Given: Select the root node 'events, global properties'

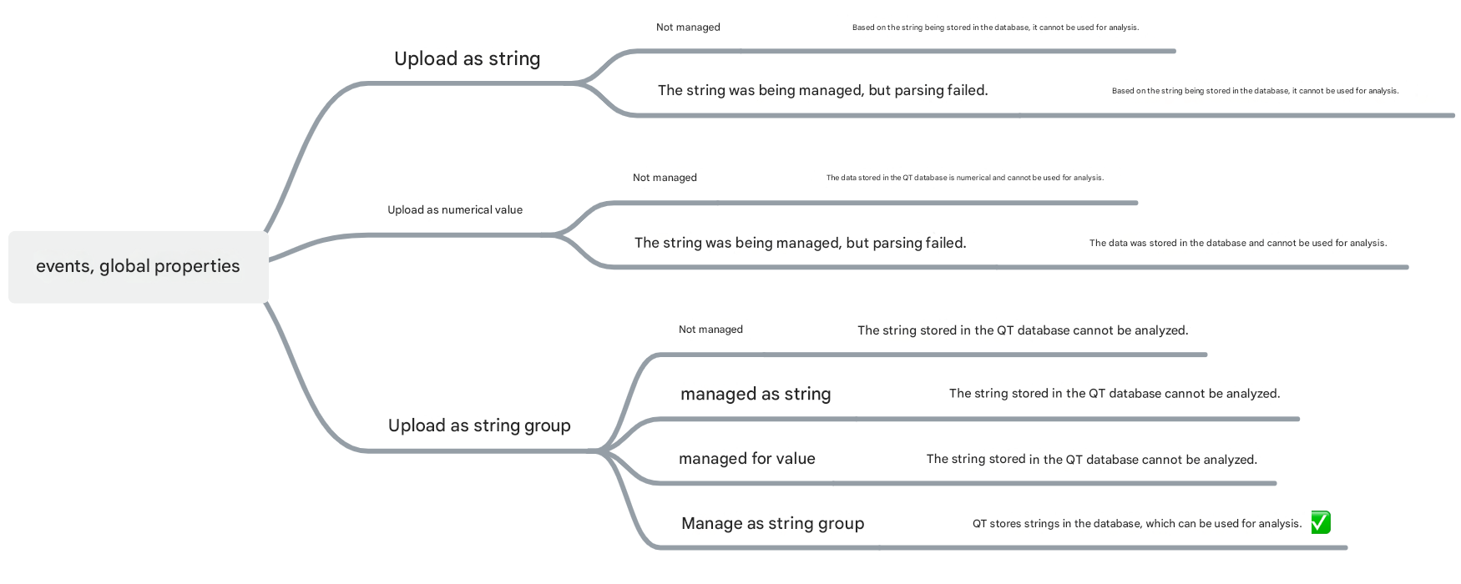Looking at the screenshot, I should point(138,266).
